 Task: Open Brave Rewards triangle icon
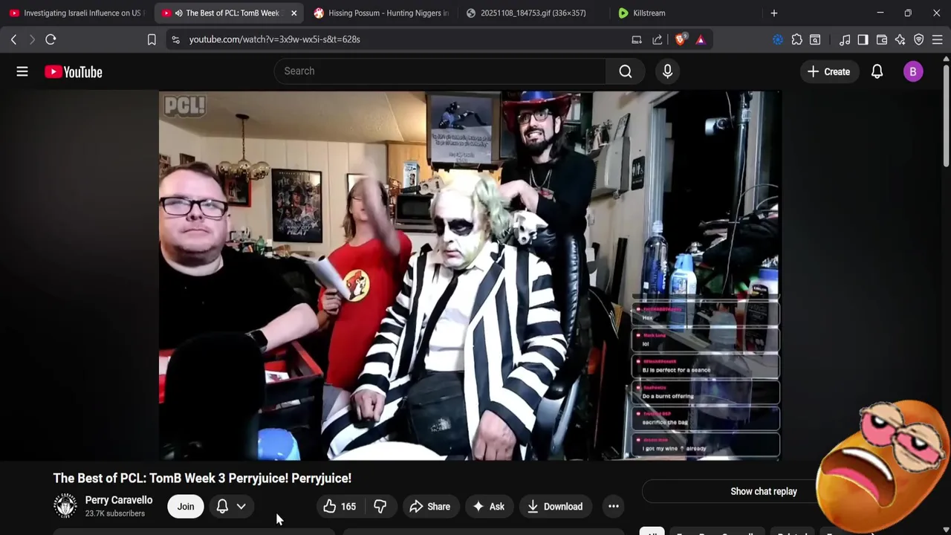(x=700, y=39)
